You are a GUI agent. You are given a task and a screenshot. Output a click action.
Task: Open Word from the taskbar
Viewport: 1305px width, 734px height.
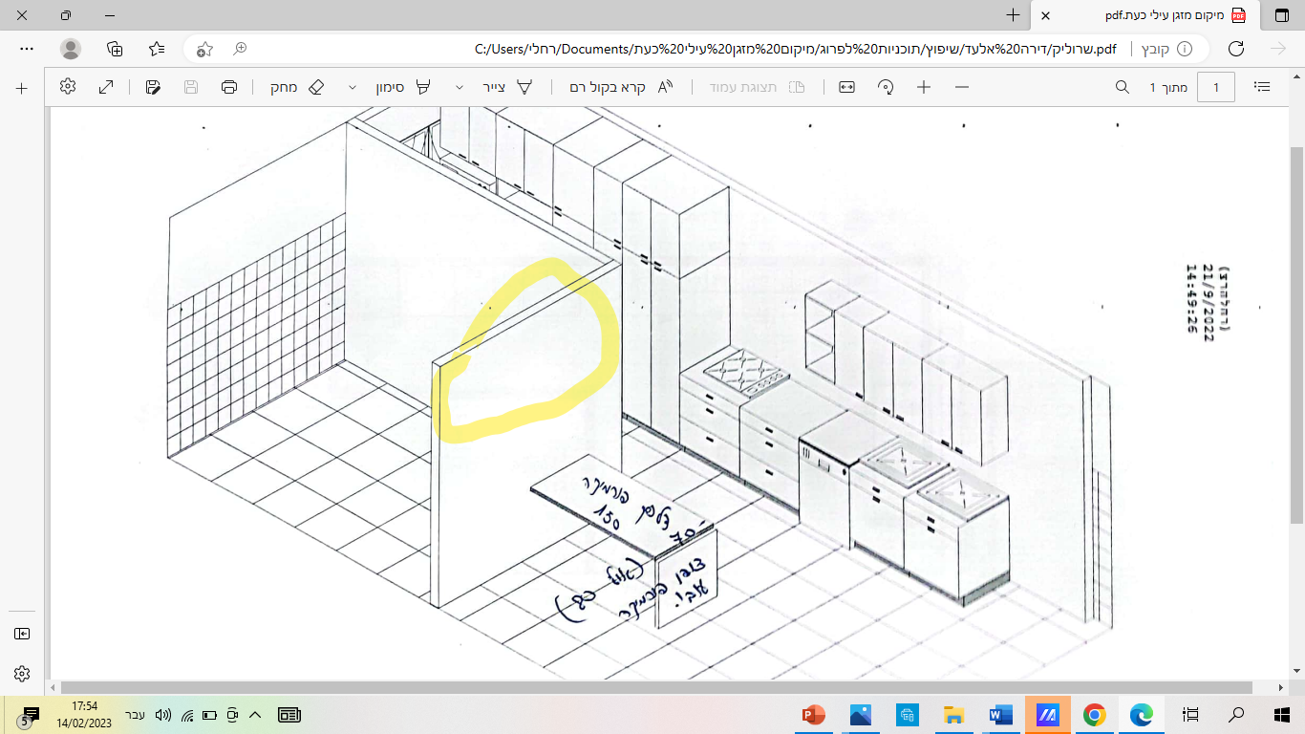pos(1000,715)
